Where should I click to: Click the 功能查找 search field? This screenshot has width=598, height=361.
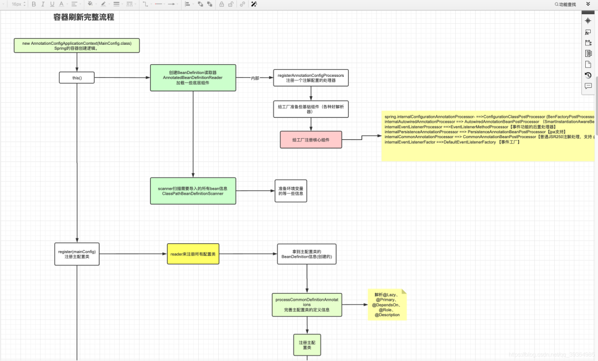point(565,4)
